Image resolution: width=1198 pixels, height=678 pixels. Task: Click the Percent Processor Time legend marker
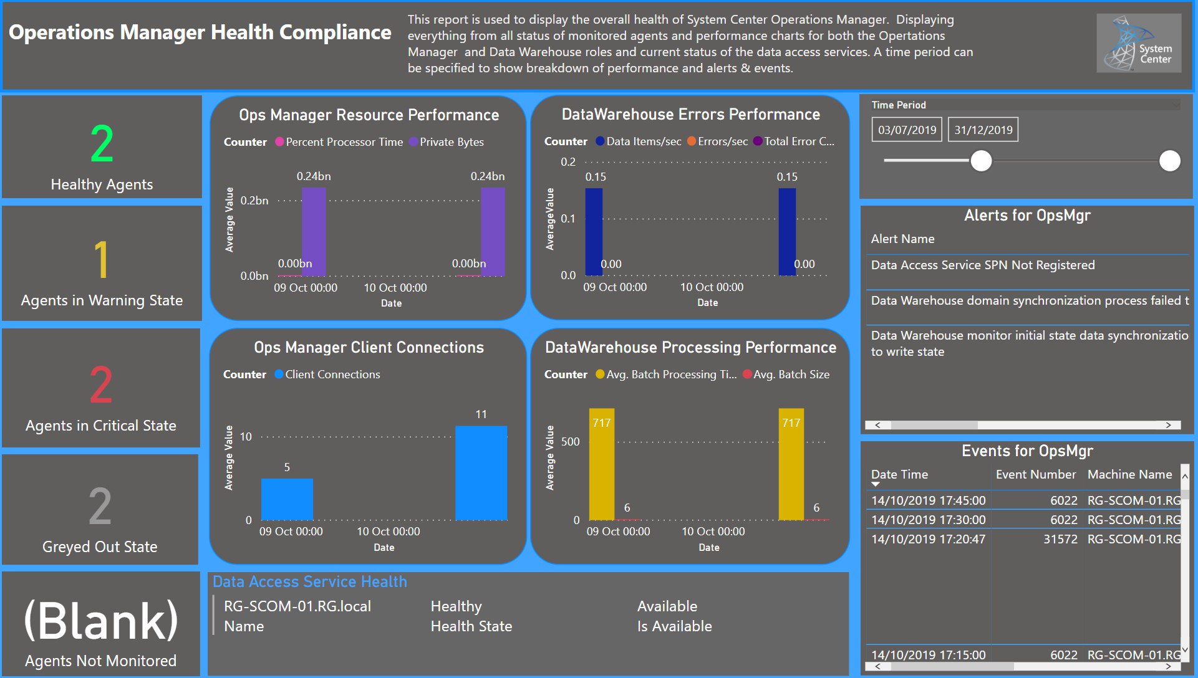[279, 142]
